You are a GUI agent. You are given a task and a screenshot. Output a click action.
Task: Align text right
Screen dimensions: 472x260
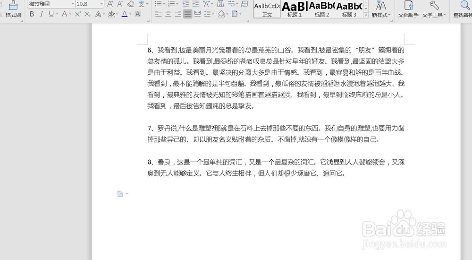coord(178,14)
